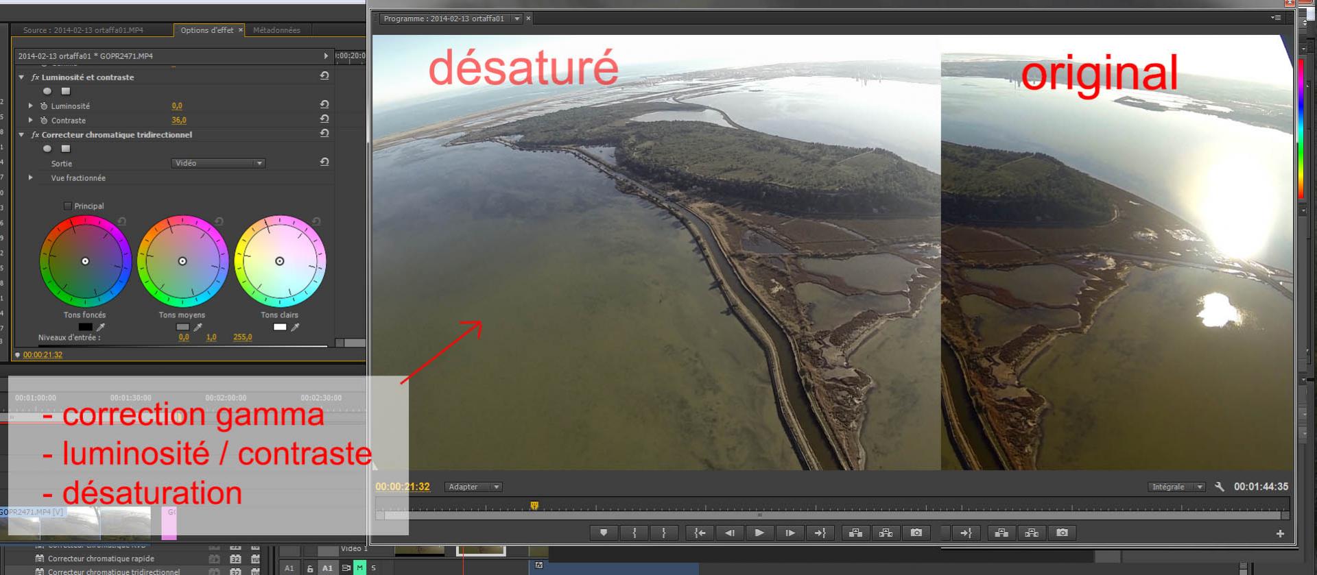Switch to the Source monitor tab

pos(83,30)
